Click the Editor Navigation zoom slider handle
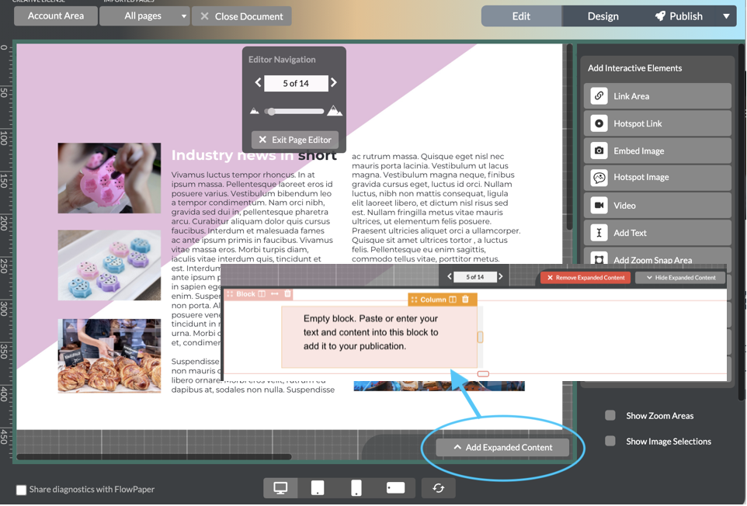The height and width of the screenshot is (506, 747). tap(271, 112)
